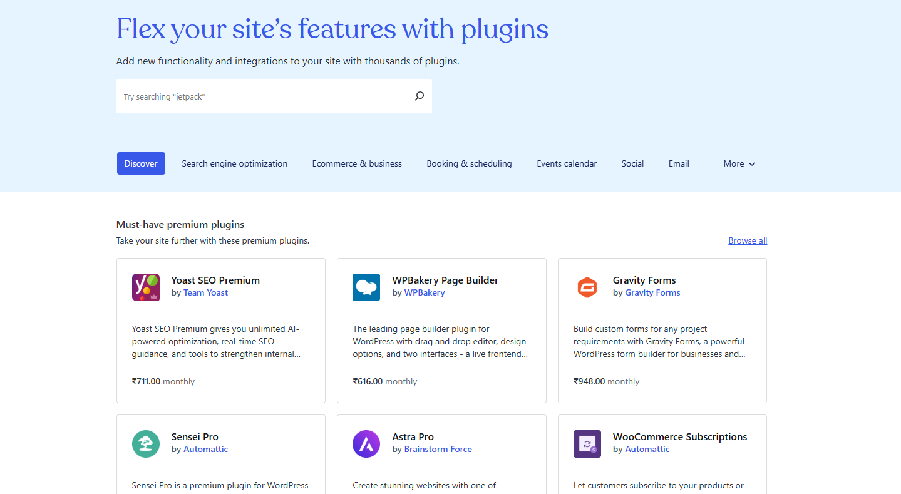The height and width of the screenshot is (494, 901).
Task: Click the Yoast SEO Premium plugin icon
Action: (x=146, y=287)
